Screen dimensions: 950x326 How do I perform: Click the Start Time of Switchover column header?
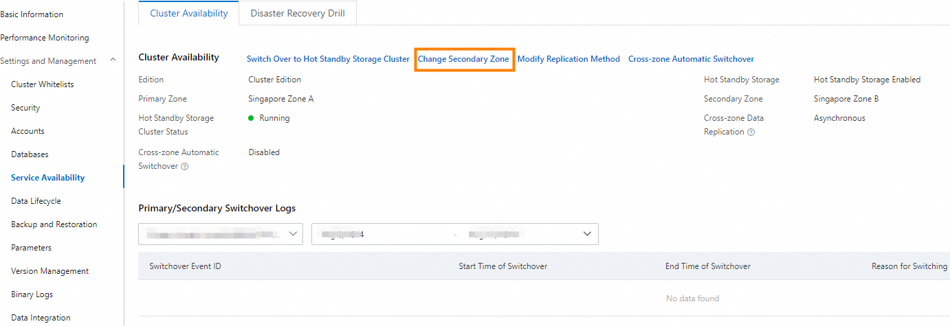pyautogui.click(x=502, y=266)
